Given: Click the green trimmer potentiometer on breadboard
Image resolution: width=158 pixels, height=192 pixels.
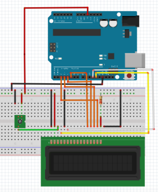Looking at the screenshot, I should [20, 122].
